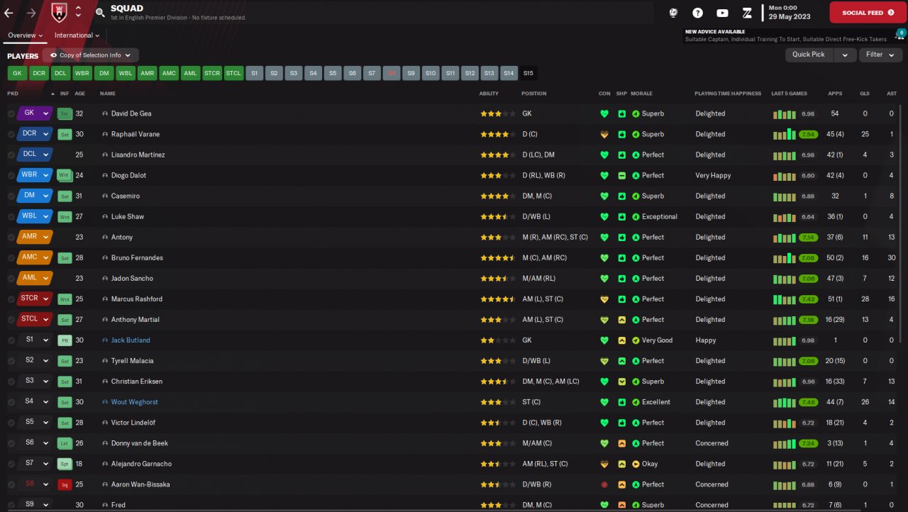
Task: Click the Z logo icon
Action: 746,13
